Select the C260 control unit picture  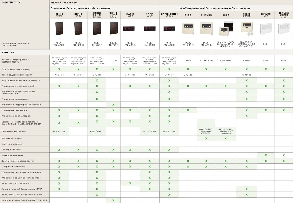tap(225, 29)
